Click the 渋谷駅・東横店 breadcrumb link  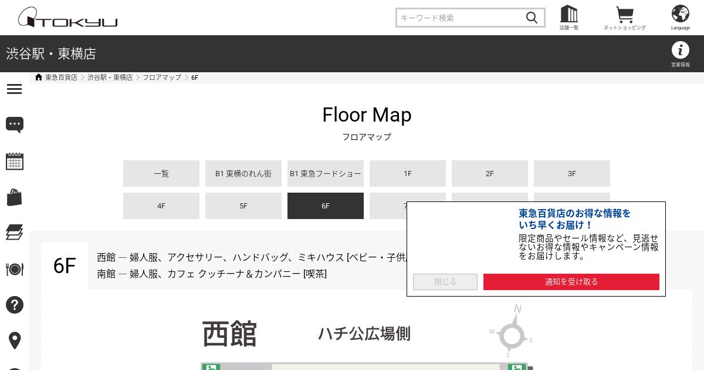tap(110, 78)
